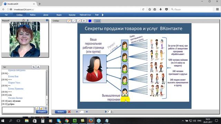This screenshot has width=221, height=124.
Task: Open Windows notification center
Action: pos(217,121)
